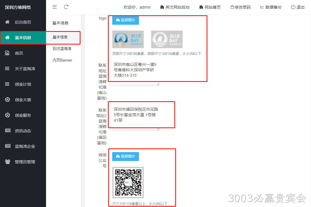Click 选择图片 button for 微信公众号
The width and height of the screenshot is (311, 207).
pyautogui.click(x=125, y=156)
